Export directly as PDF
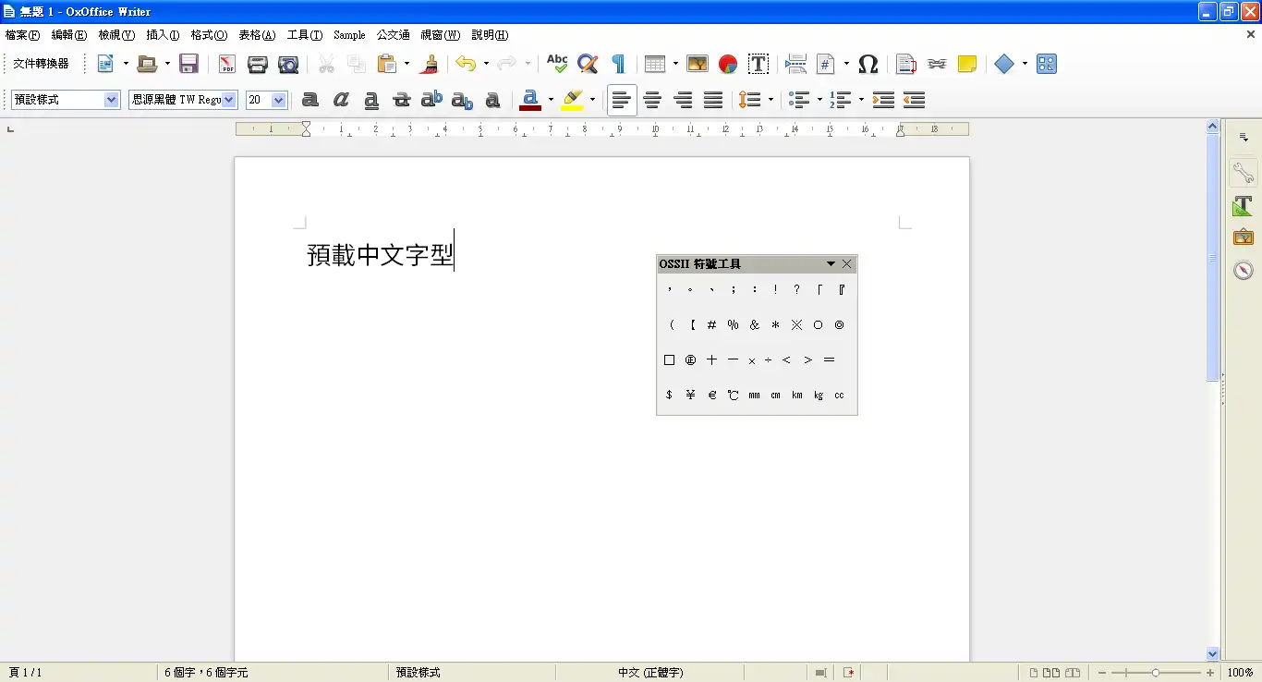 click(x=227, y=64)
